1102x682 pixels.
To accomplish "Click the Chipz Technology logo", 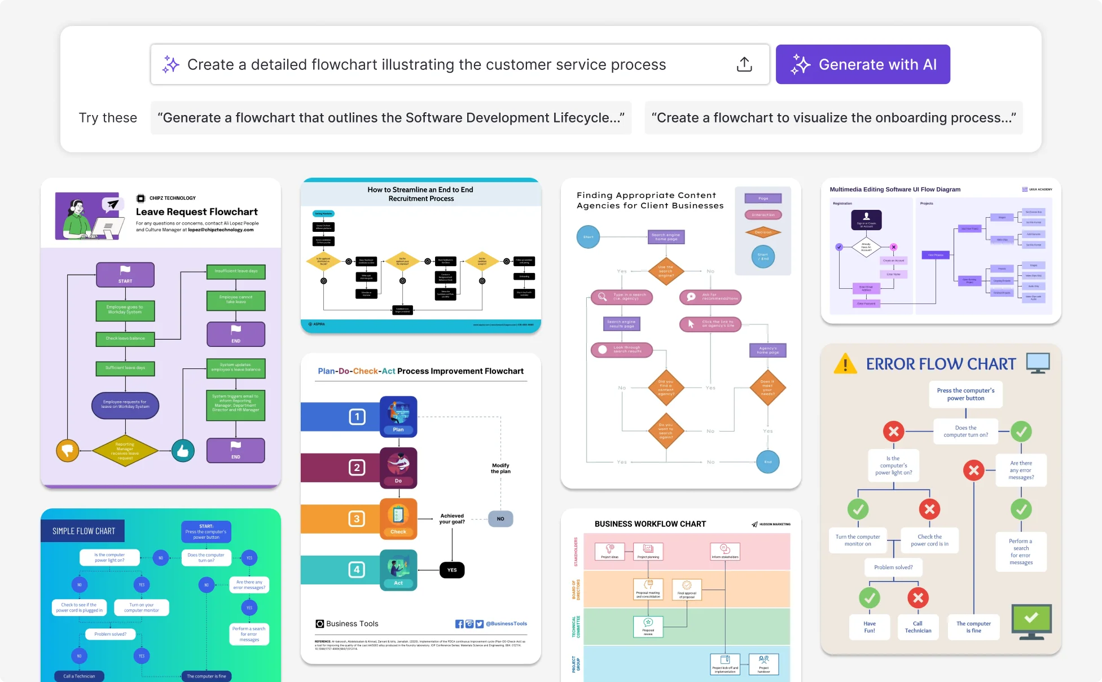I will pyautogui.click(x=140, y=197).
